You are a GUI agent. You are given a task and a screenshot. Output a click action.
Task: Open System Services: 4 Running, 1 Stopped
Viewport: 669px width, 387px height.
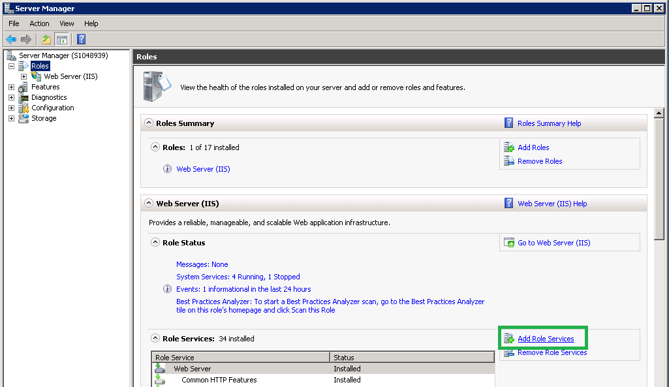pos(238,277)
